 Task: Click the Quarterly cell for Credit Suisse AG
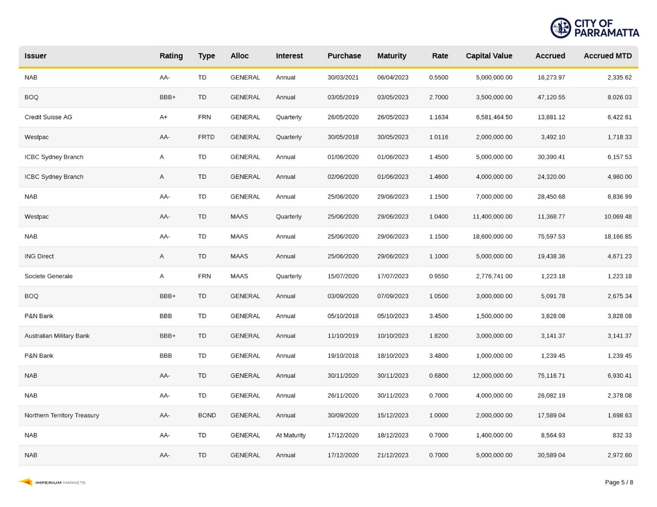(289, 117)
